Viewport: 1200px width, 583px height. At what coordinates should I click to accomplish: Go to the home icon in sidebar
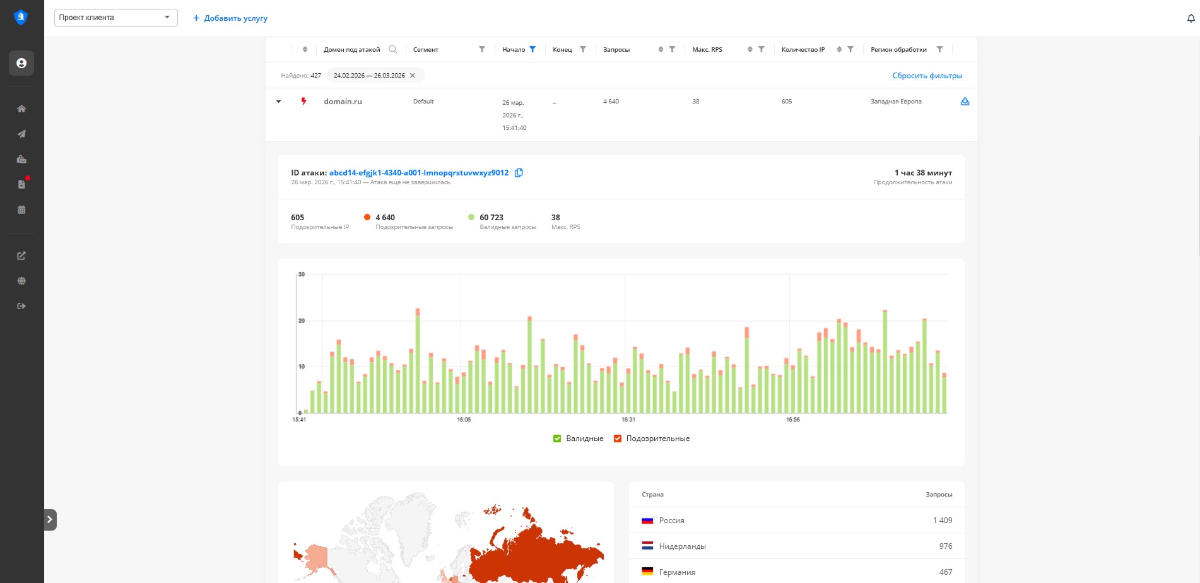[21, 109]
